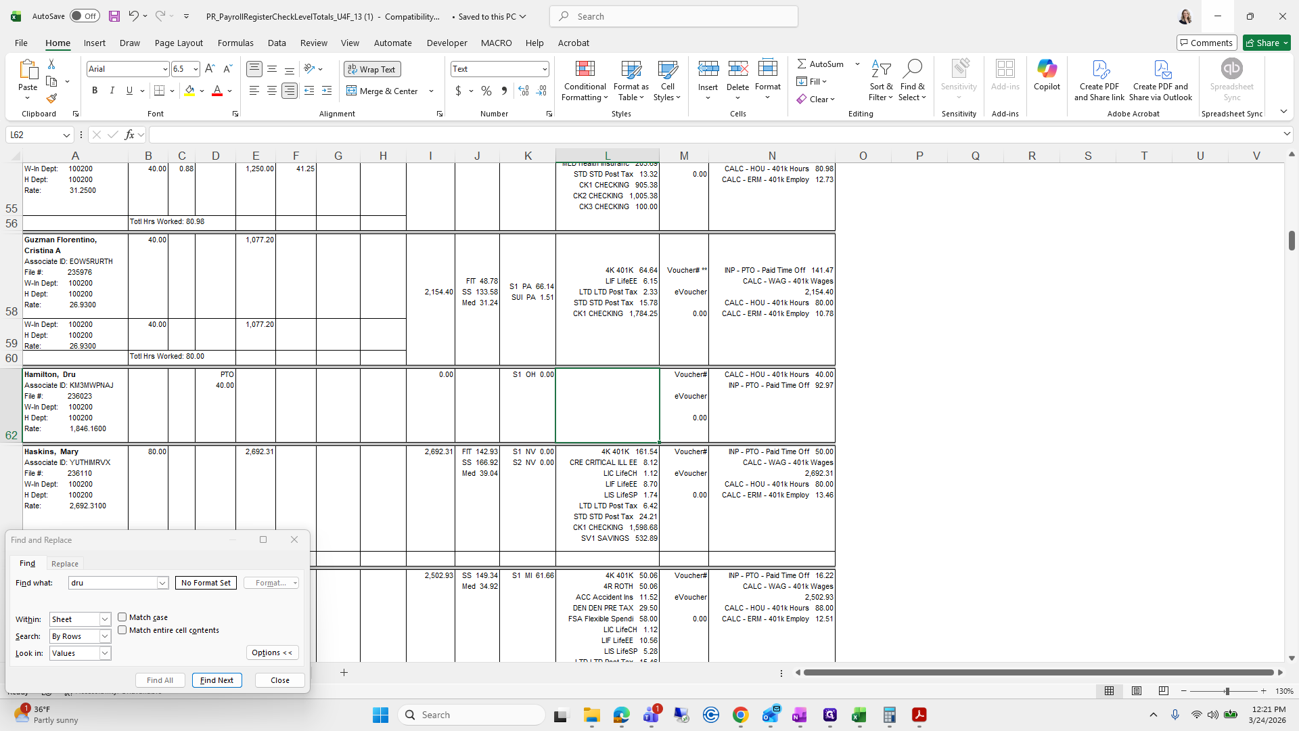This screenshot has width=1299, height=731.
Task: Toggle Bold formatting
Action: coord(95,91)
